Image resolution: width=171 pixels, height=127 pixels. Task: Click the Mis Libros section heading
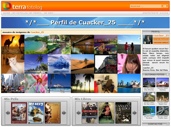tap(83, 99)
